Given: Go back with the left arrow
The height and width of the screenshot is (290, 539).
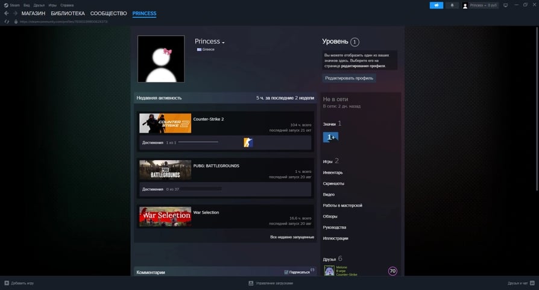Looking at the screenshot, I should coord(7,13).
